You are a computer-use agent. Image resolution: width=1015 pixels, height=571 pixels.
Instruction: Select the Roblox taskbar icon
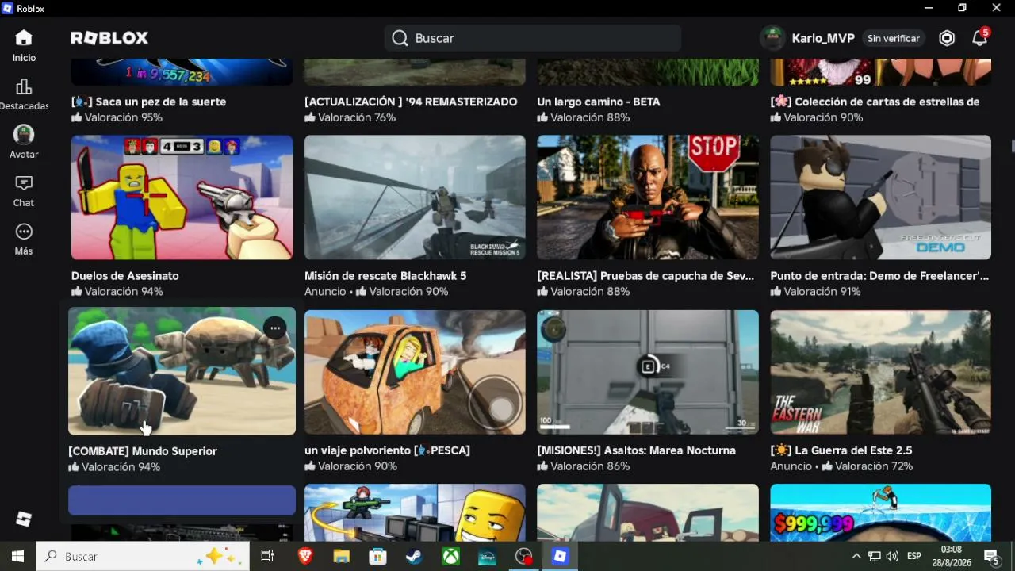pos(560,557)
